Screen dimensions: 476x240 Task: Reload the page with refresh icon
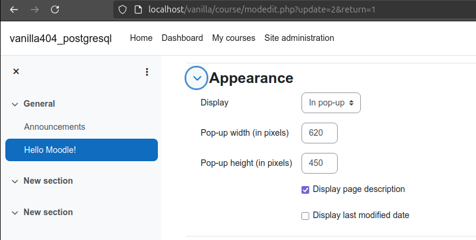[55, 9]
